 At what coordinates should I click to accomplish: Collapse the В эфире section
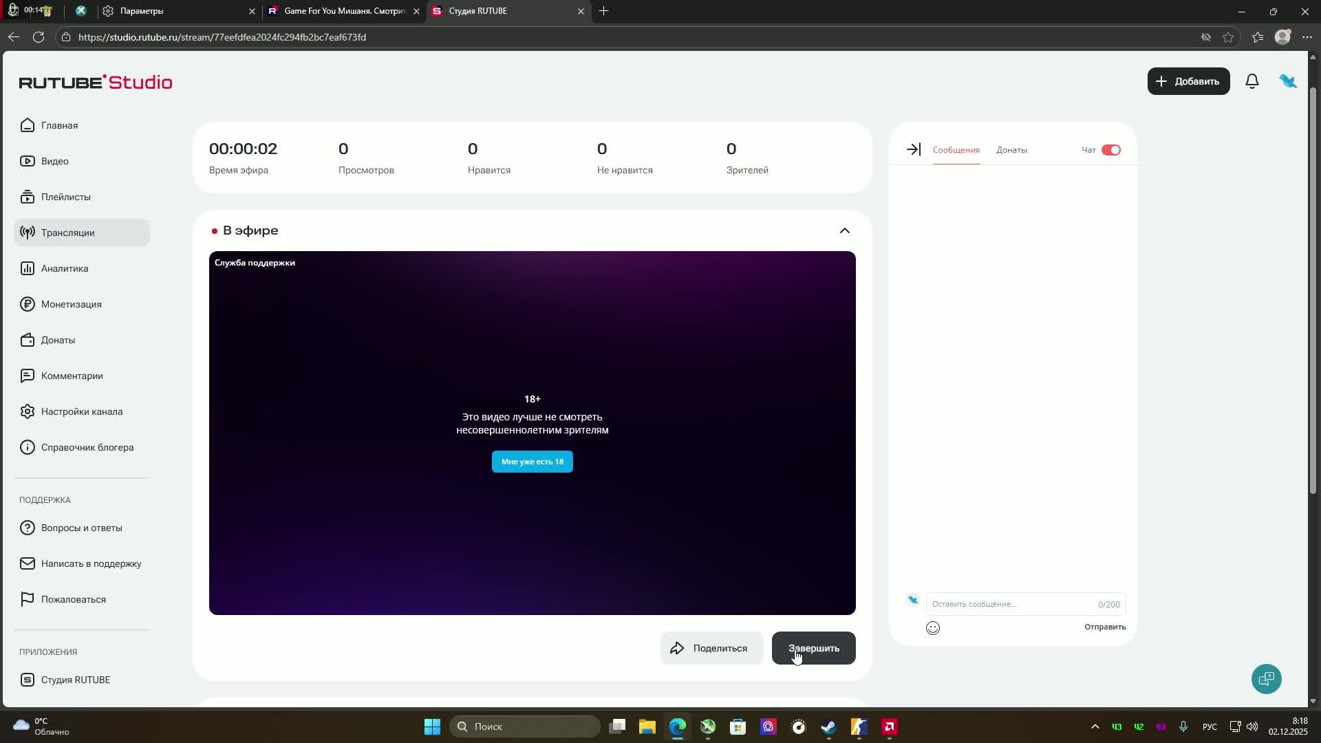844,230
